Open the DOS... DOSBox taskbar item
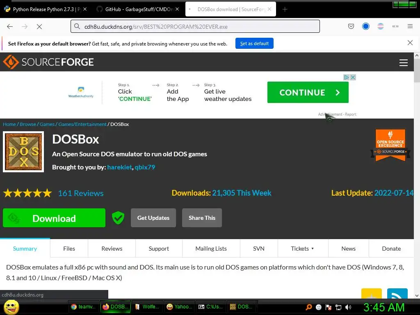The width and height of the screenshot is (420, 315). pyautogui.click(x=242, y=307)
